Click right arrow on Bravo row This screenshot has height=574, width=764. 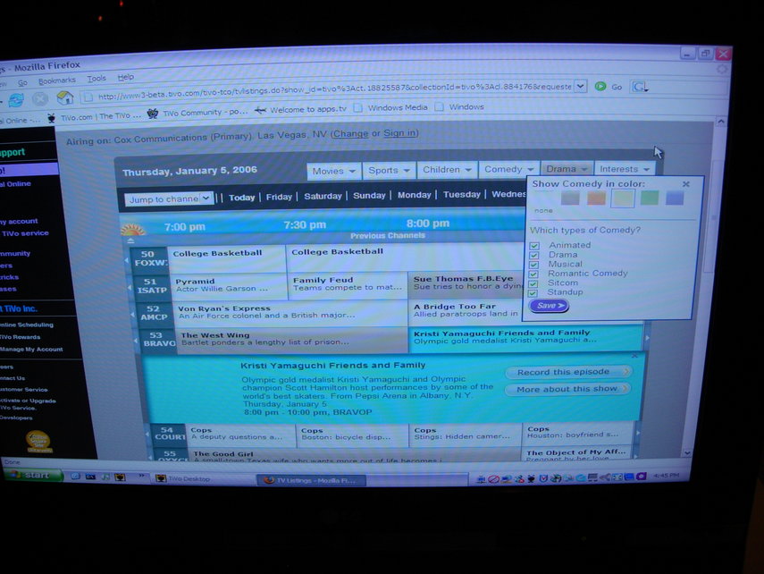click(647, 337)
